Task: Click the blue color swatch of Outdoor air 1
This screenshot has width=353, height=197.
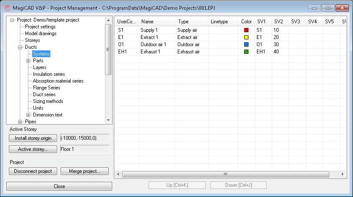Action: tap(246, 44)
